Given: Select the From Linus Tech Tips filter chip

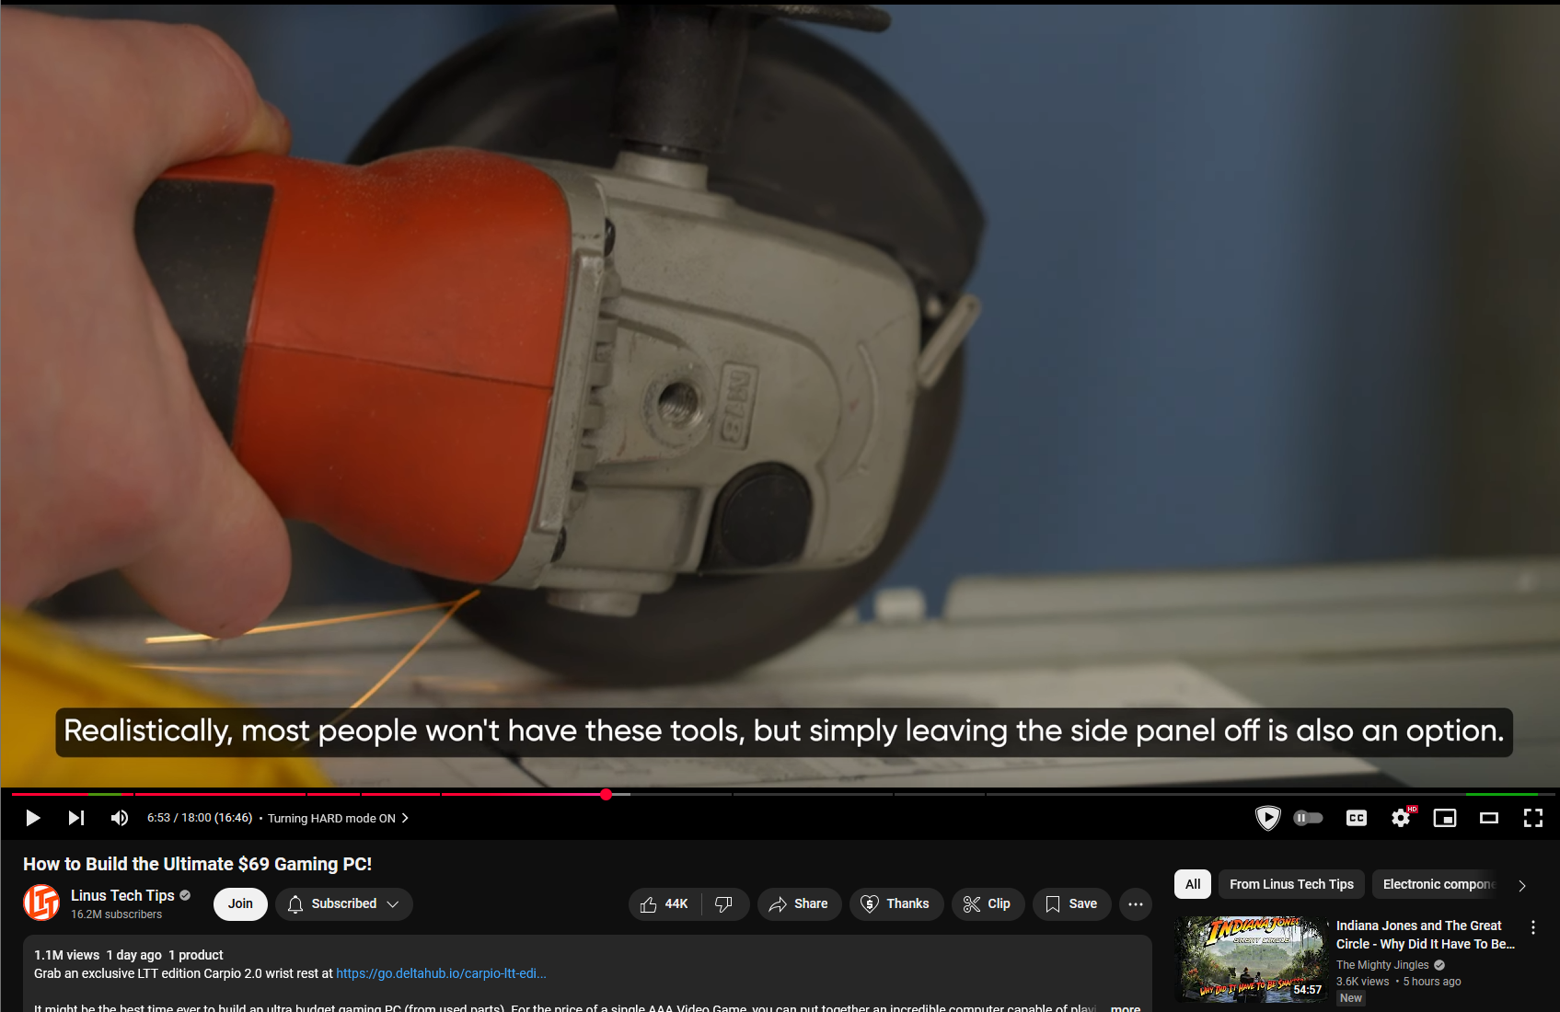Looking at the screenshot, I should [x=1290, y=884].
